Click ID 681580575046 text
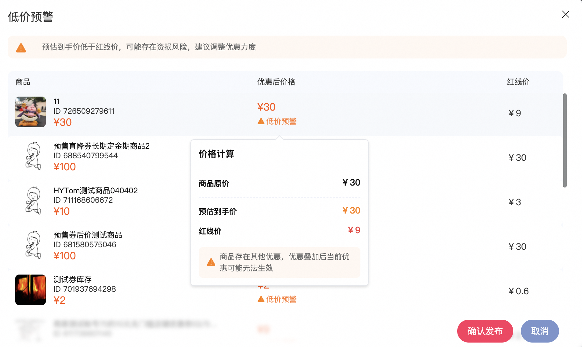 click(x=85, y=245)
